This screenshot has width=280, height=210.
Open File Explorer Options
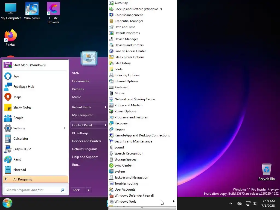point(142,57)
